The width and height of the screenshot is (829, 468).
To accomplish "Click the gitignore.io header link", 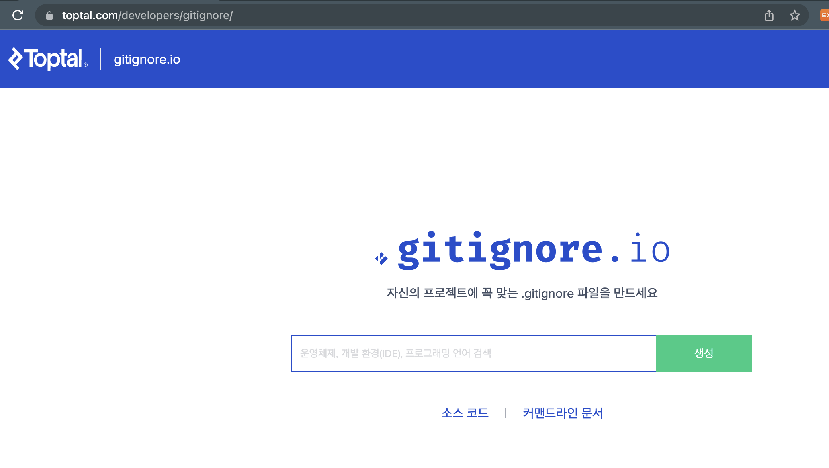I will (147, 59).
